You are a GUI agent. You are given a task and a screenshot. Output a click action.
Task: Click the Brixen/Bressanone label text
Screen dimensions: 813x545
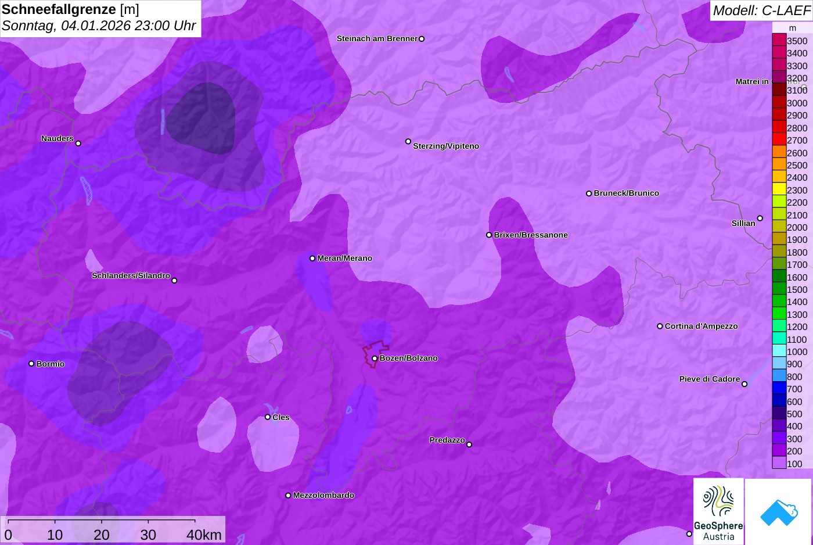click(x=531, y=235)
